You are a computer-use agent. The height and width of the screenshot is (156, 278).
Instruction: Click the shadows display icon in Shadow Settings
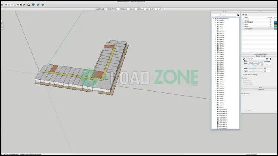tap(244, 58)
